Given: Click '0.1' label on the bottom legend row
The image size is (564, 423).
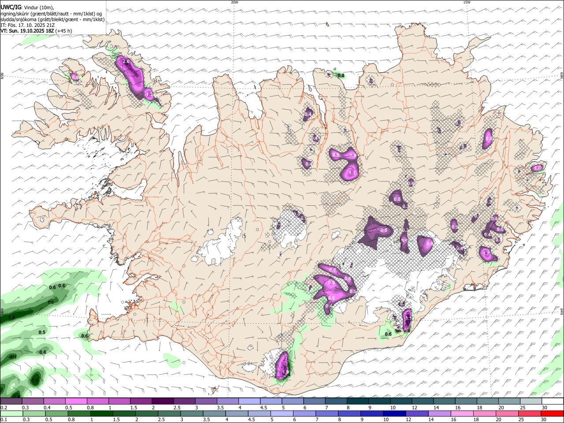Looking at the screenshot, I should coord(3,419).
